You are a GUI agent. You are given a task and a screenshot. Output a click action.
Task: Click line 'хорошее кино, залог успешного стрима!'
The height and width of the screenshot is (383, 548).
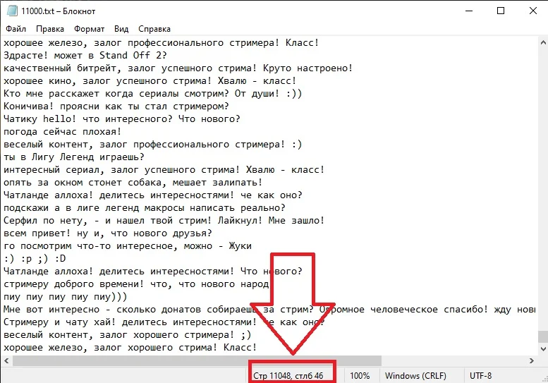point(150,80)
